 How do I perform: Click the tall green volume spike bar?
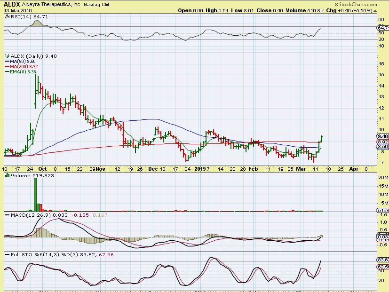[x=35, y=192]
